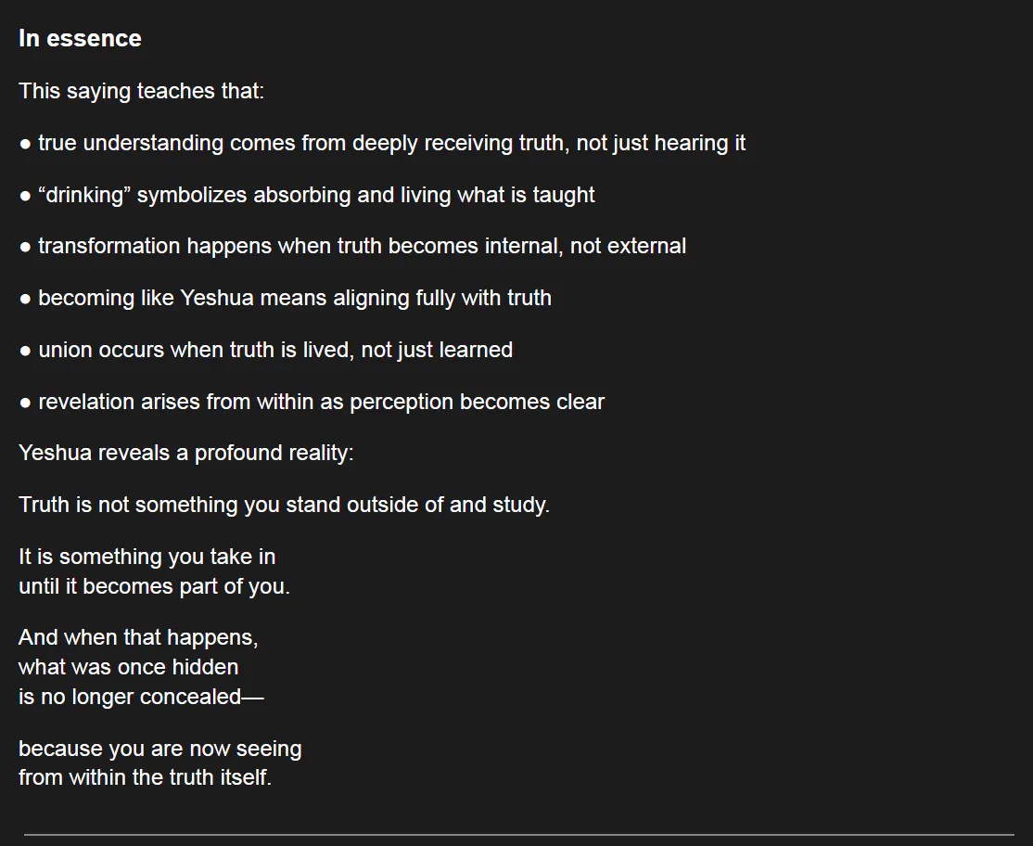Viewport: 1033px width, 846px height.
Task: Click the line "what was once hidden"
Action: click(128, 667)
